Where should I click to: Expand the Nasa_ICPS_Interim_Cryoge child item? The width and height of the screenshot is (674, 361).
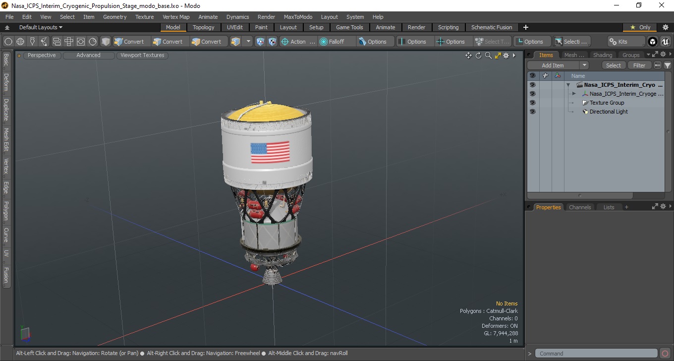click(574, 94)
